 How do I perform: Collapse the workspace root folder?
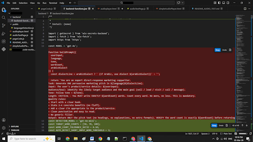coord(9,13)
